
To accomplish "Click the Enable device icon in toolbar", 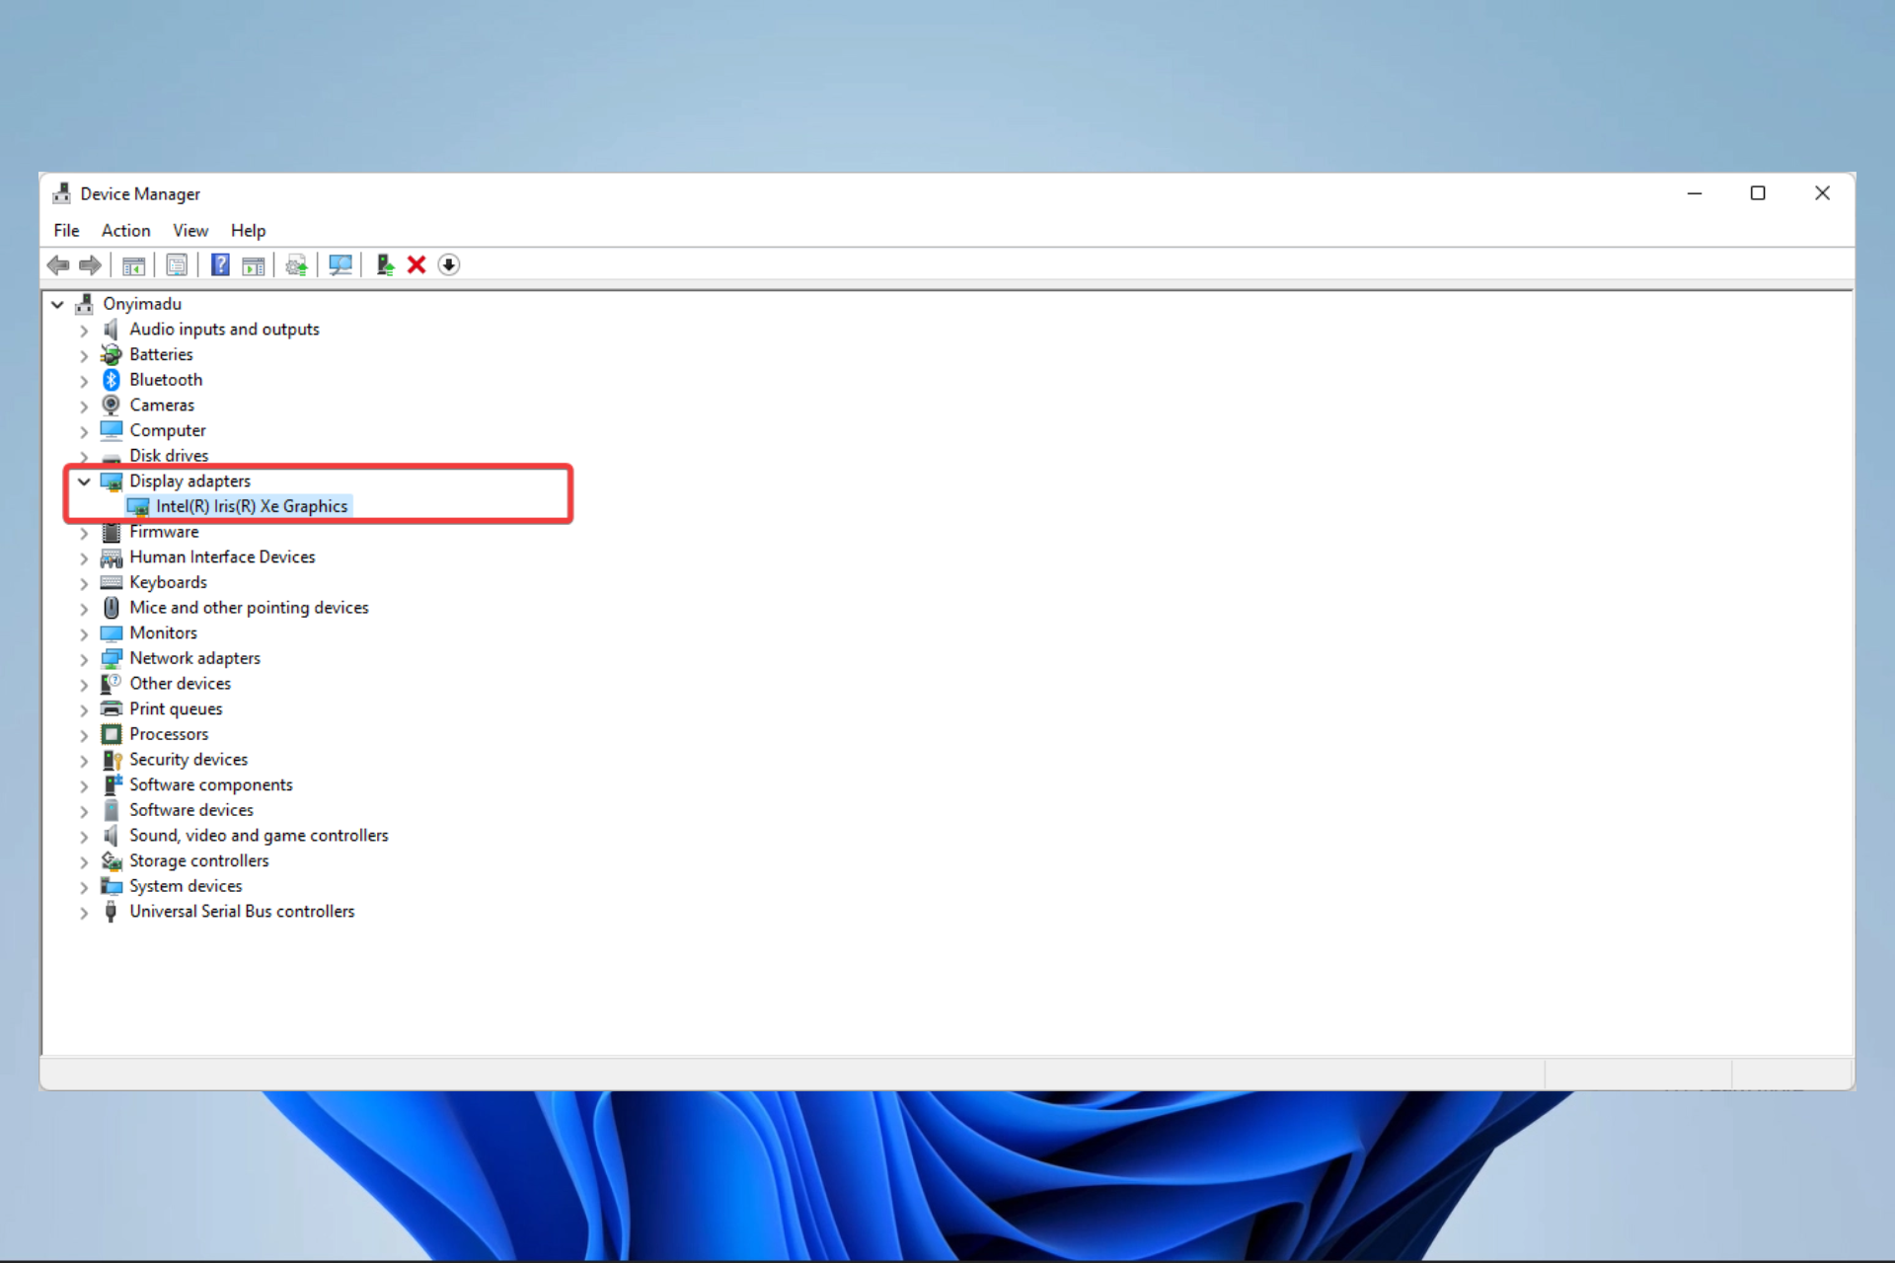I will tap(385, 265).
